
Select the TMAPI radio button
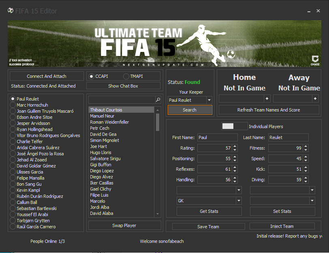[x=126, y=76]
